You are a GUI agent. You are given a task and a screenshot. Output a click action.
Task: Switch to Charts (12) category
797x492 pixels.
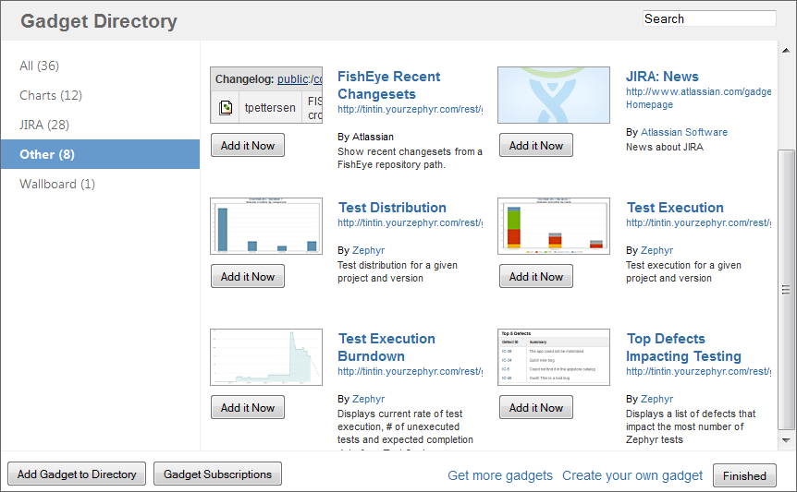51,95
